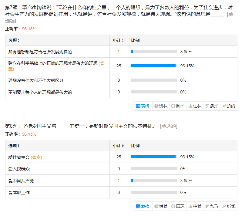Sort question 7 by 小计 column
This screenshot has width=245, height=216.
pos(118,40)
